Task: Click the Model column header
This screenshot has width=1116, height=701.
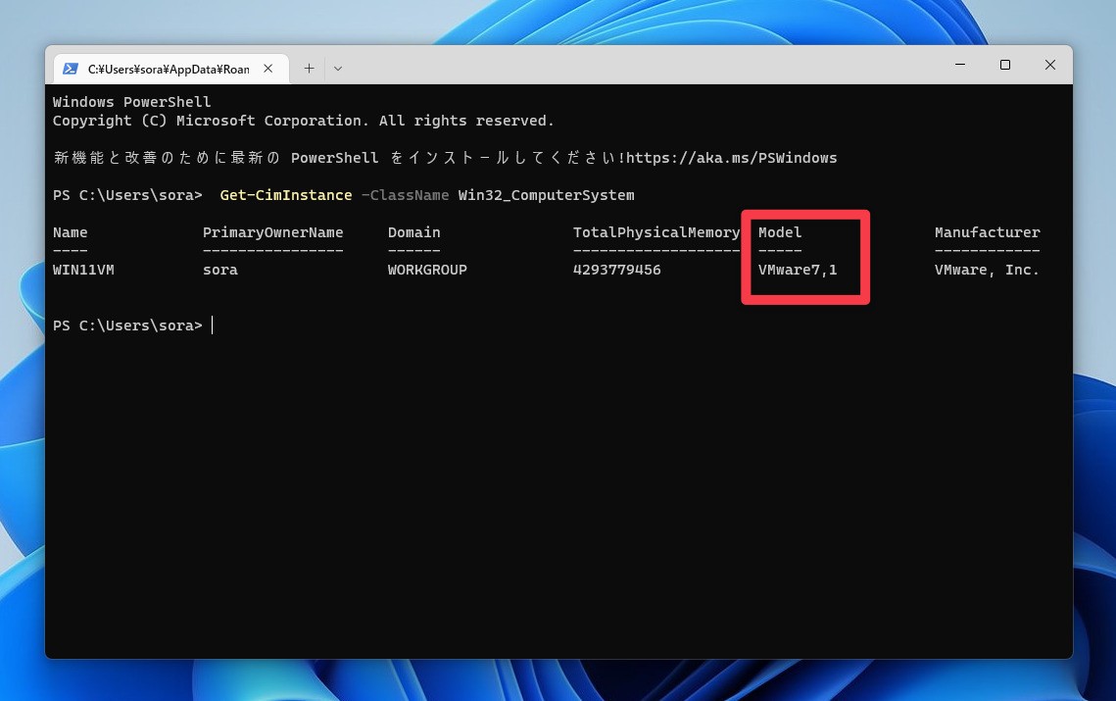Action: [780, 232]
